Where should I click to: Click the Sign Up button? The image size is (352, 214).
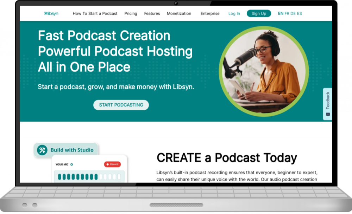(259, 13)
